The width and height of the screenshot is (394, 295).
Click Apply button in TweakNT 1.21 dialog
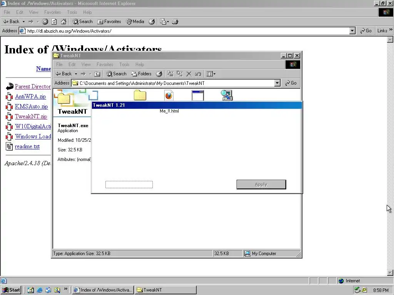261,184
